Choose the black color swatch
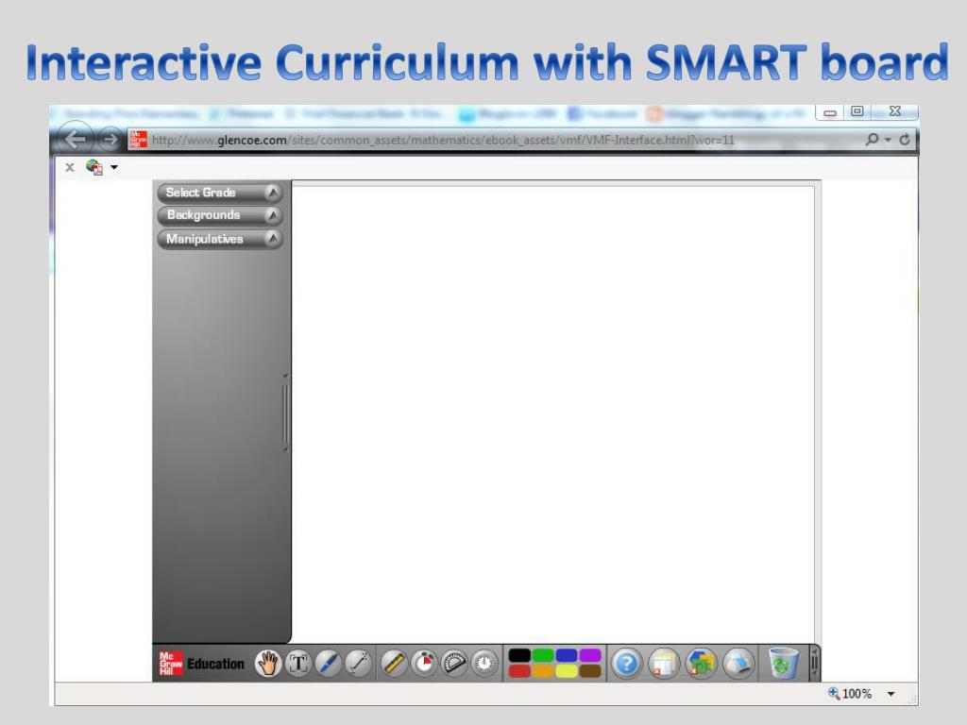 coord(519,655)
